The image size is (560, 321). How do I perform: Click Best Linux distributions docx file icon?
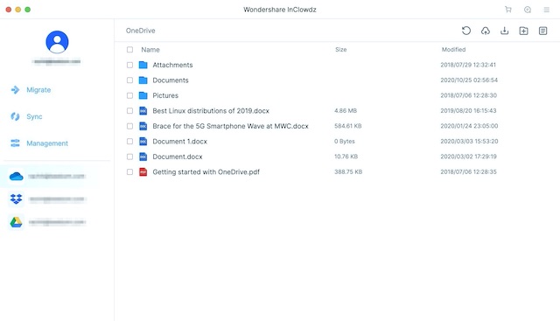(x=143, y=111)
